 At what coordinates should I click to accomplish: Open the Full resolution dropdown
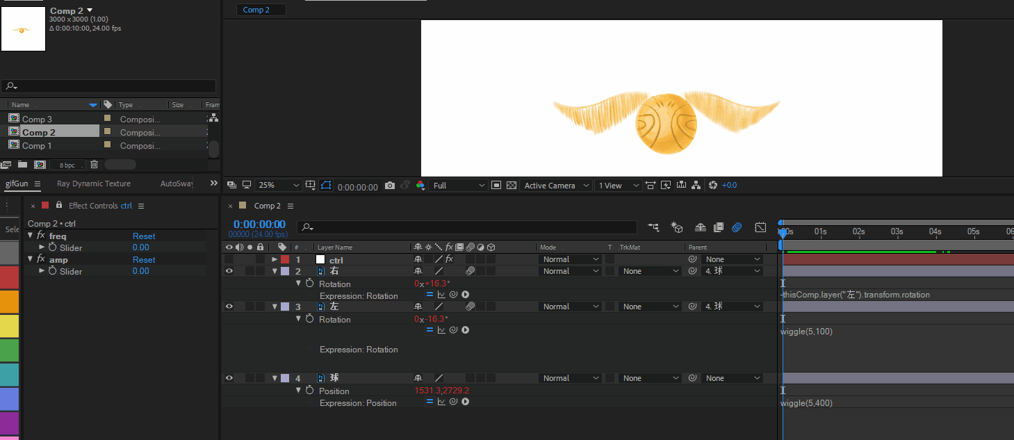[459, 186]
